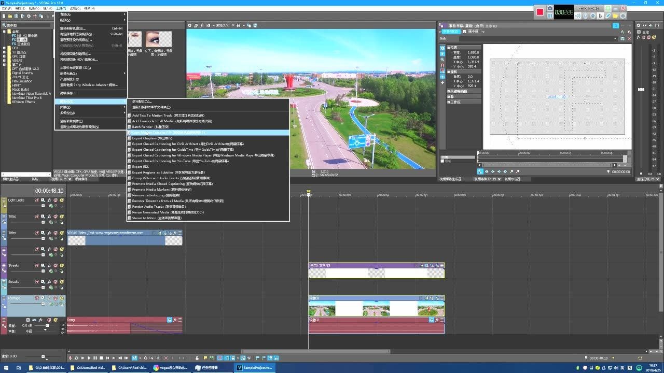Click the Light Leaks track level slider

click(x=43, y=206)
